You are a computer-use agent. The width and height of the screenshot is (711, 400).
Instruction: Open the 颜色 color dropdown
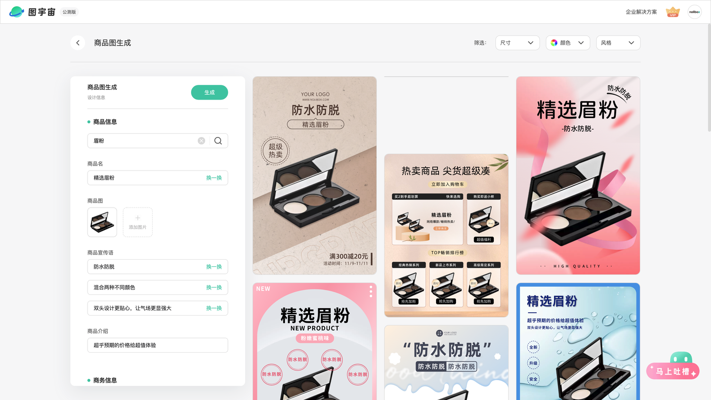click(568, 43)
